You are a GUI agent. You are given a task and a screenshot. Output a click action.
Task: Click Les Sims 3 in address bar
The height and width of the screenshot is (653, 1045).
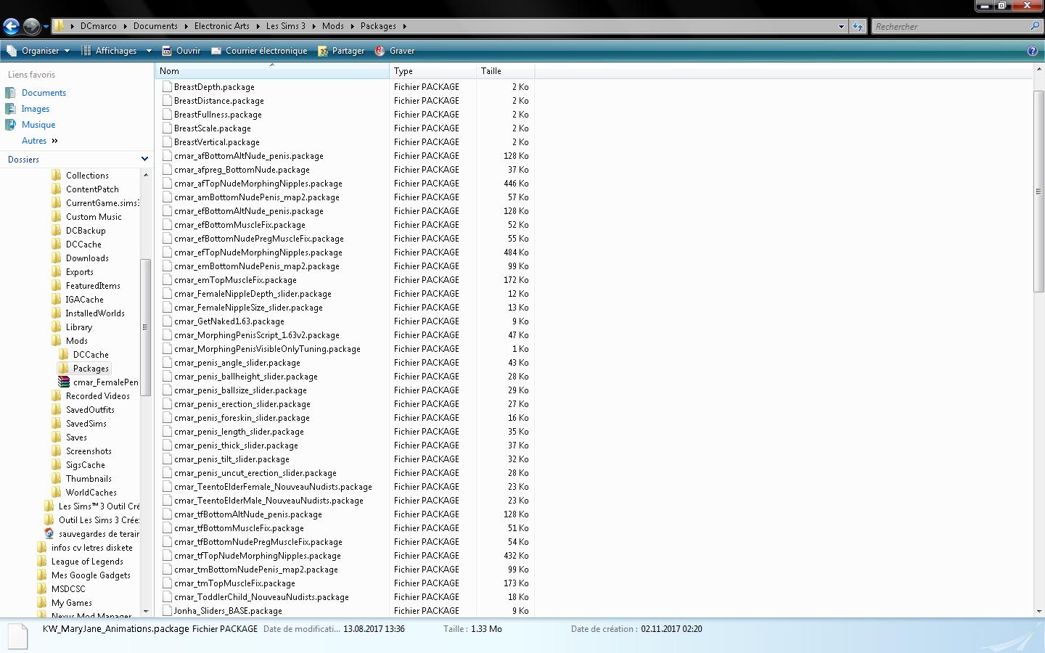click(x=286, y=26)
